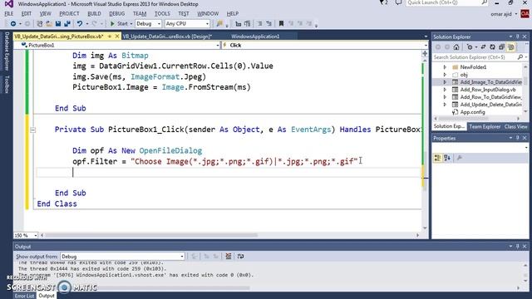532x299 pixels.
Task: Click the New Project toolbar icon
Action: (40, 24)
